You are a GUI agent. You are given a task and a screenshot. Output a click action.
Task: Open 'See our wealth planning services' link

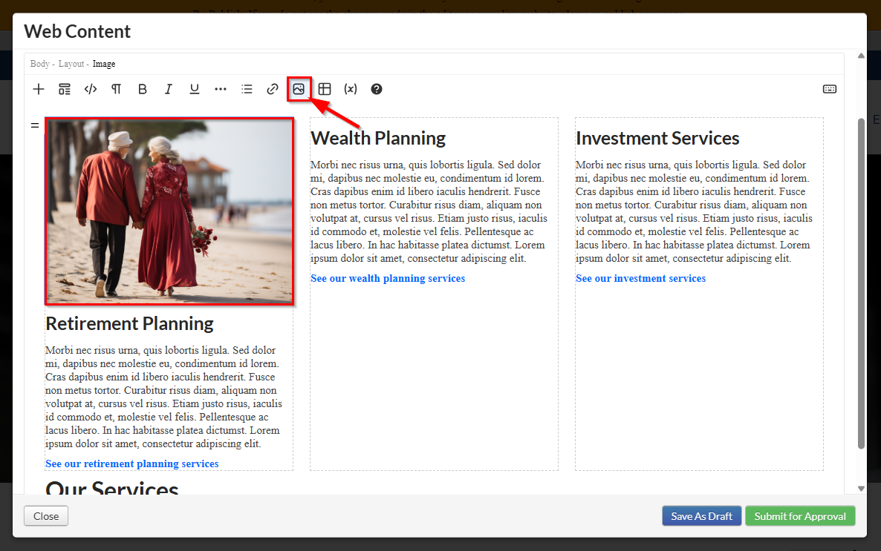[388, 278]
